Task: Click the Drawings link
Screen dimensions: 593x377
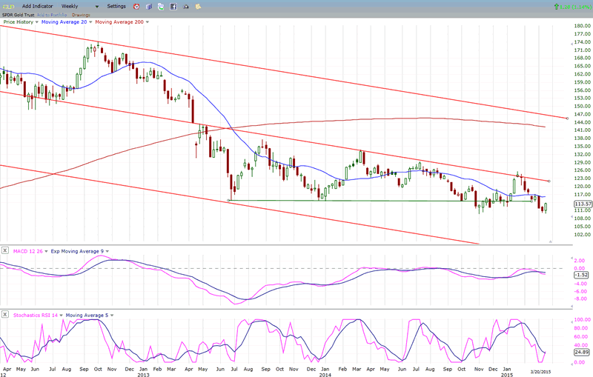Action: pos(82,14)
